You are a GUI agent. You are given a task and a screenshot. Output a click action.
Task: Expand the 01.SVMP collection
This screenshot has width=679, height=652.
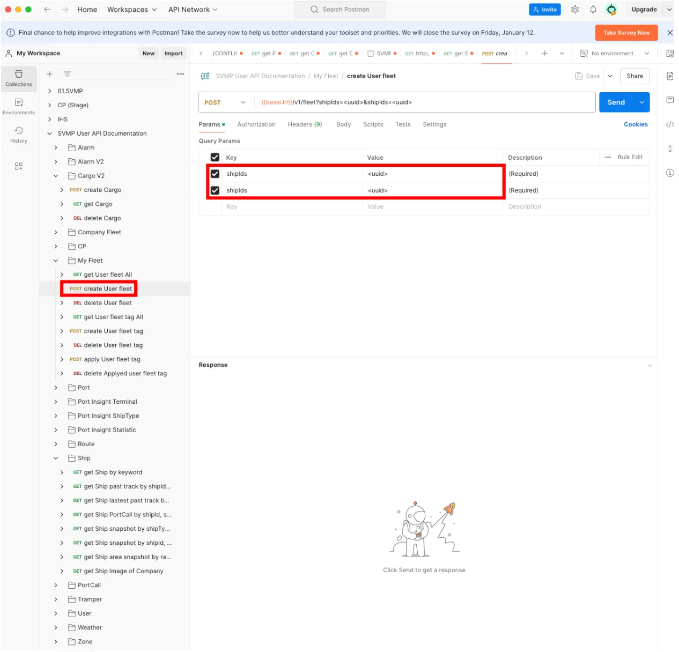coord(49,91)
